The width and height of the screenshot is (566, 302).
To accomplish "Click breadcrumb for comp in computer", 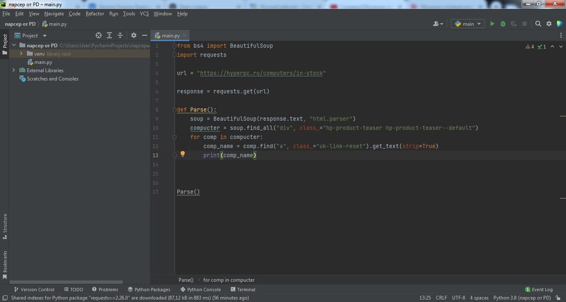I will click(229, 280).
